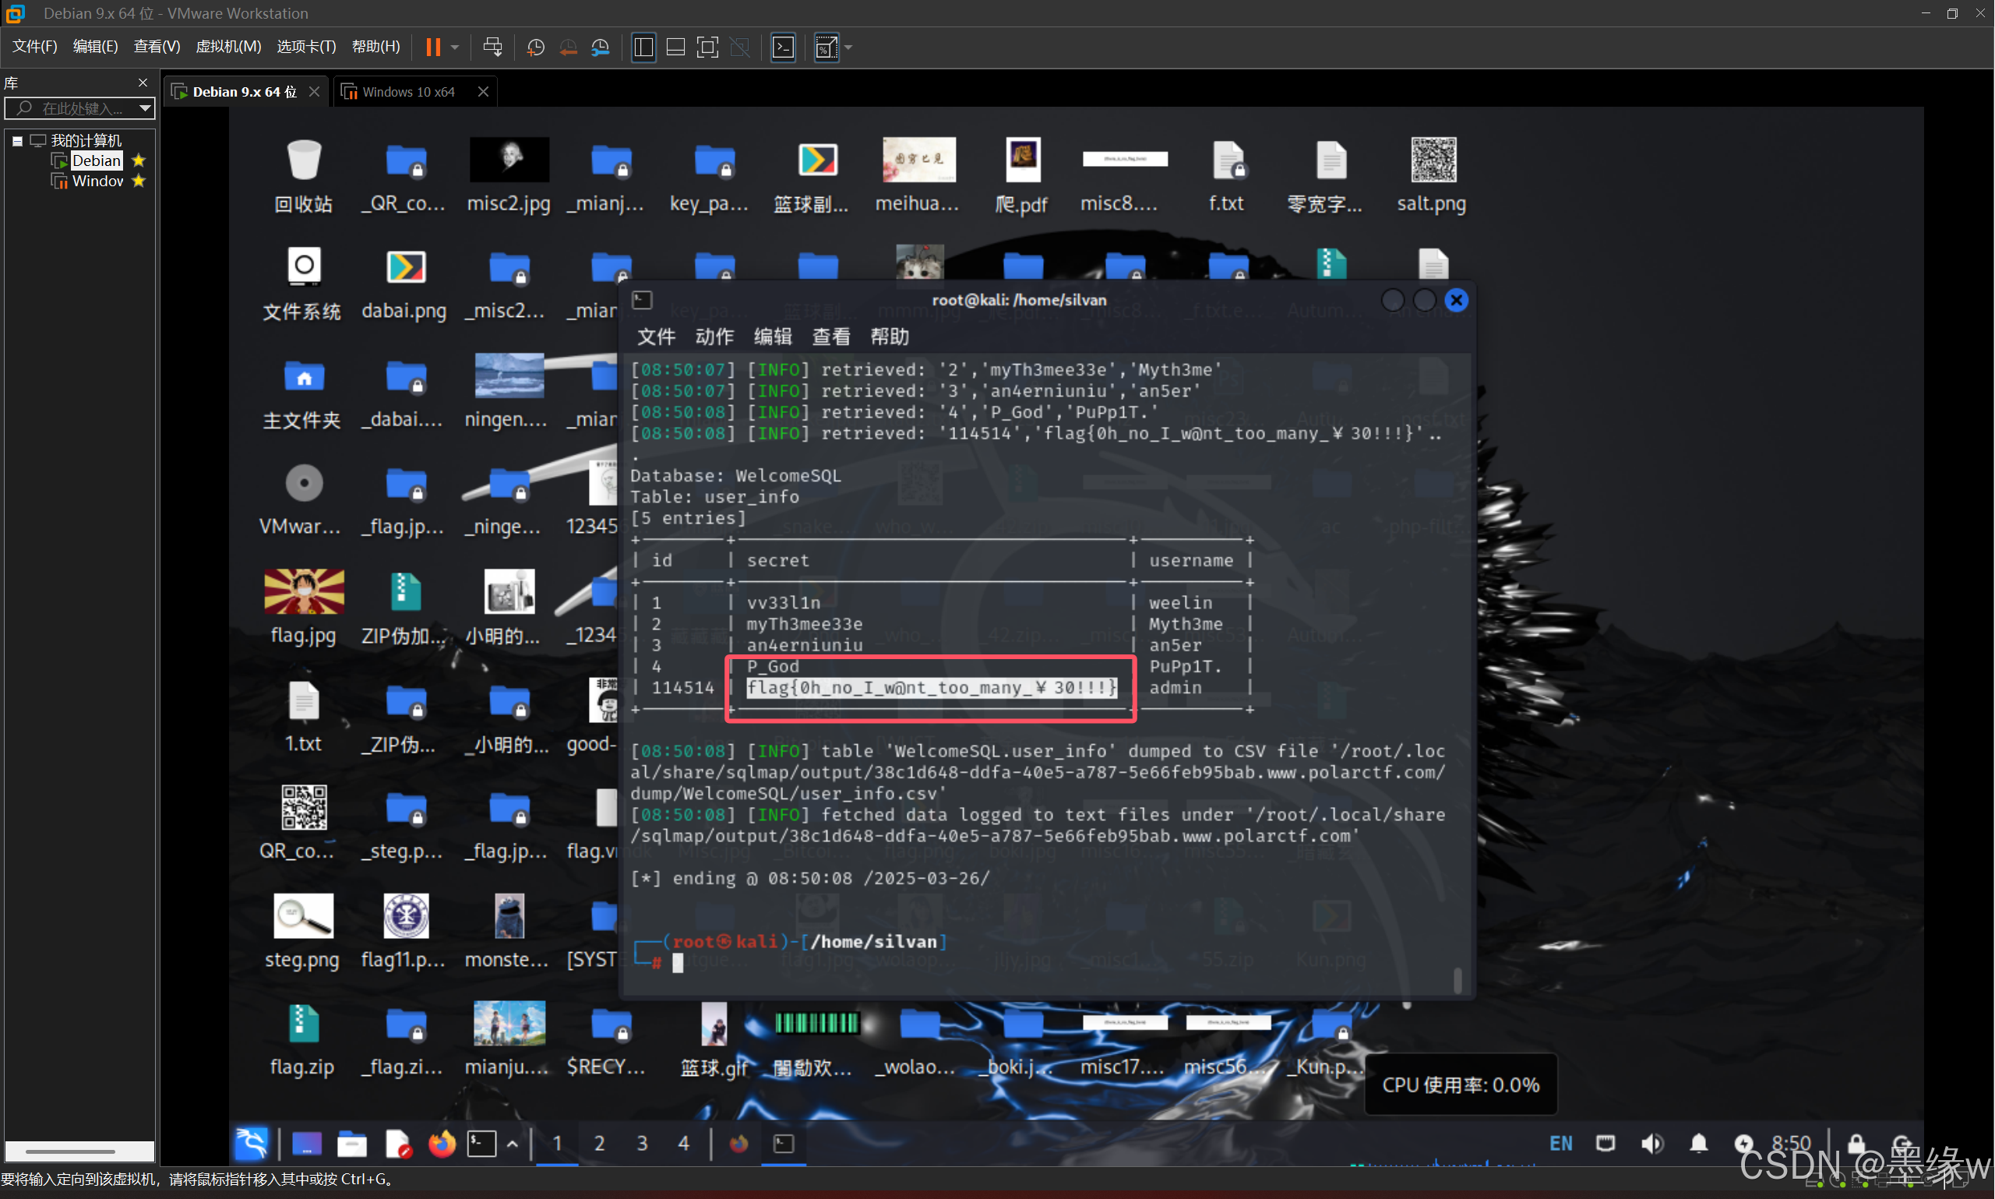Open terminal's 编辑 menu
This screenshot has height=1199, width=1995.
[x=772, y=336]
